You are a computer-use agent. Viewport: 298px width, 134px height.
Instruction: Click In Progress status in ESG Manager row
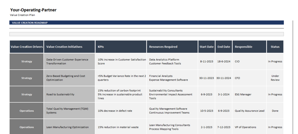pyautogui.click(x=275, y=94)
